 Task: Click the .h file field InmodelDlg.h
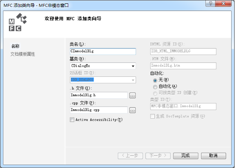pos(98,95)
